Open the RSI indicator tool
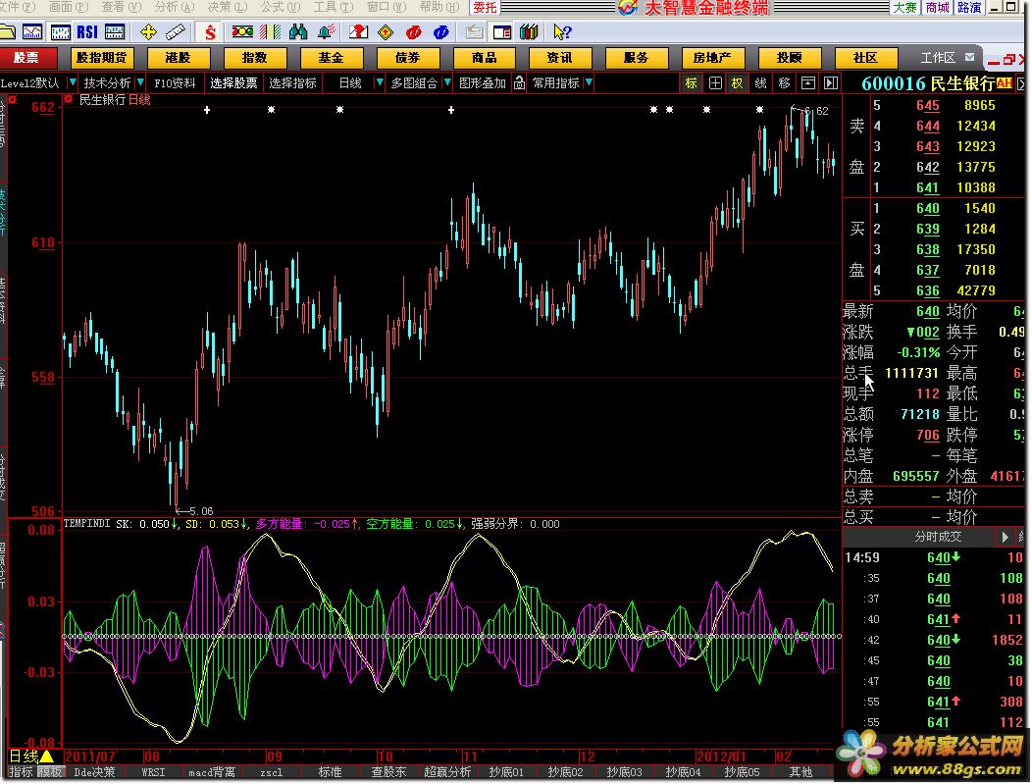Viewport: 1032px width, 784px height. (x=87, y=31)
